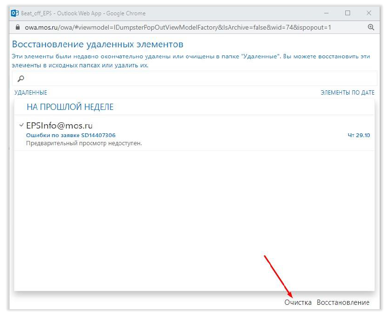
Task: Select the sender name EPSInfo@mos.ru
Action: 59,126
